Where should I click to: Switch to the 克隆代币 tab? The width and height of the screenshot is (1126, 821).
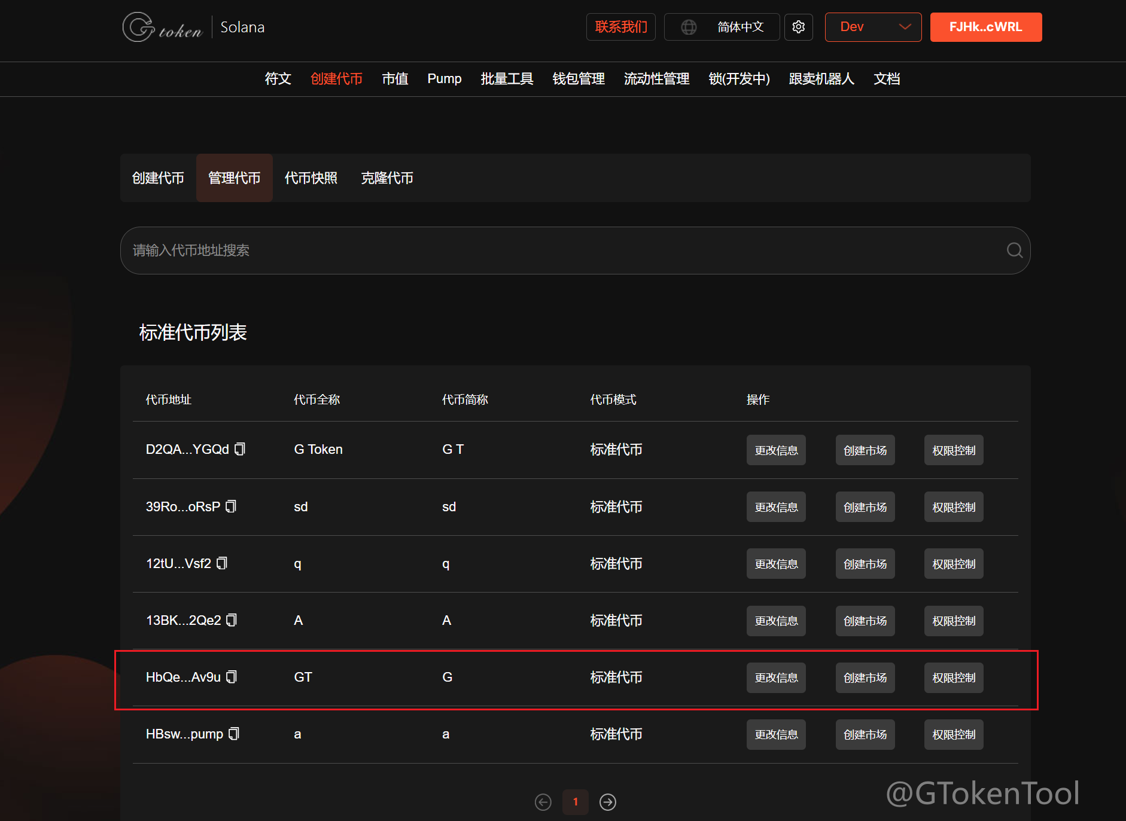pyautogui.click(x=387, y=178)
